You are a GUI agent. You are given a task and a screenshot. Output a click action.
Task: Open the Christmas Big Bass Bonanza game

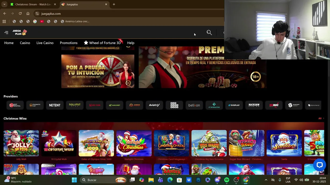click(209, 143)
